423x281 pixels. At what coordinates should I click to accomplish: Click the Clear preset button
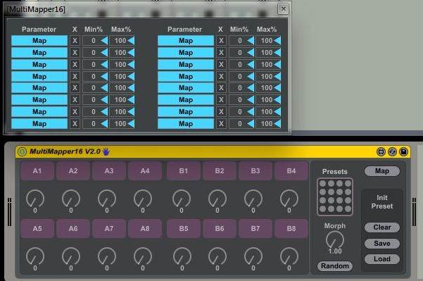(x=382, y=227)
